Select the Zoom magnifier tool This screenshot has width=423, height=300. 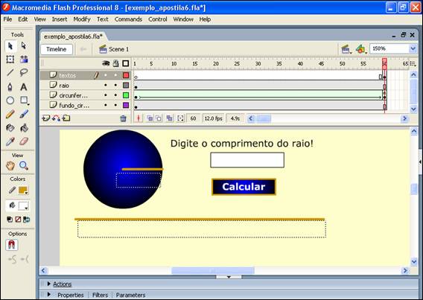pyautogui.click(x=24, y=165)
